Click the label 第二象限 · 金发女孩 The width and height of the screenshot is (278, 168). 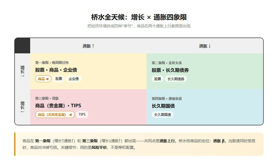point(167,63)
